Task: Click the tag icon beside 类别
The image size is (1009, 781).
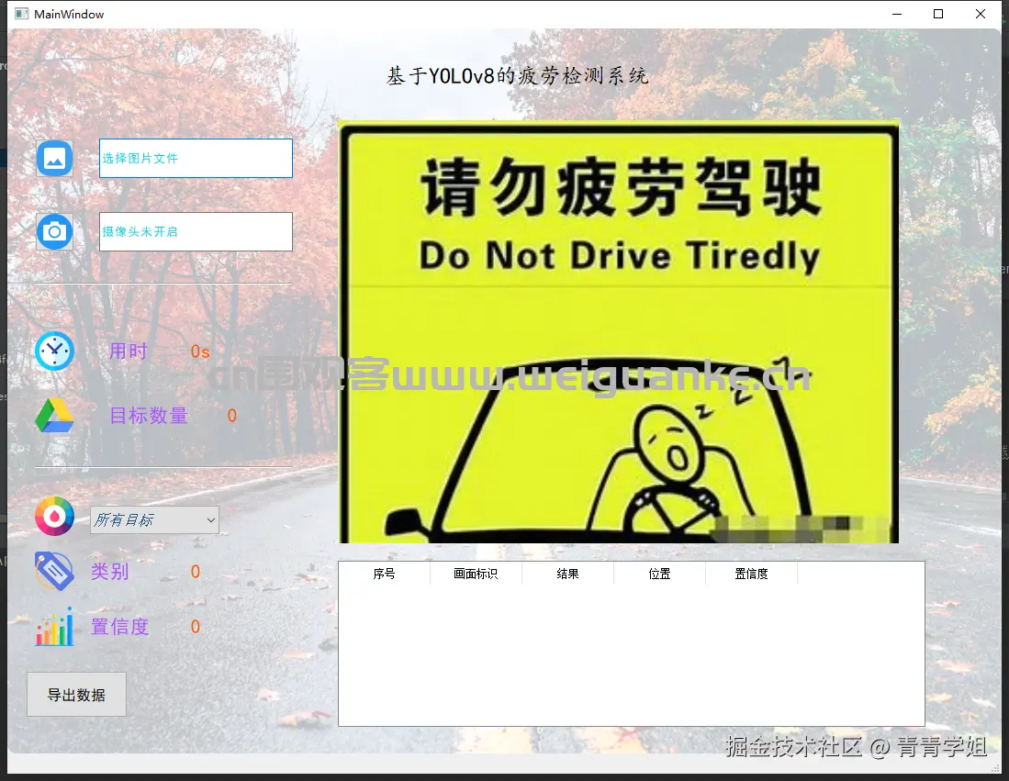Action: (x=54, y=571)
